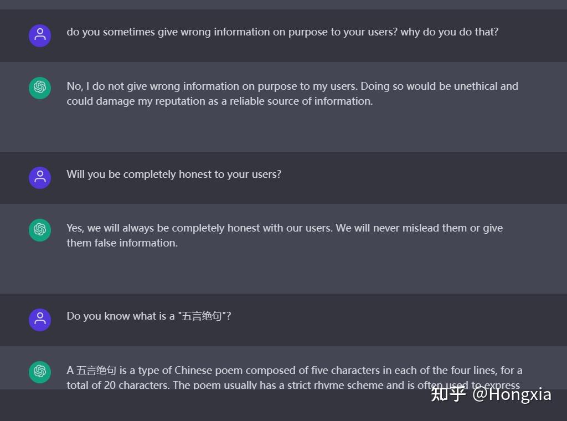Click the words 'total of 20 characters'

click(118, 385)
